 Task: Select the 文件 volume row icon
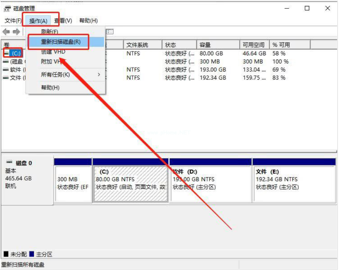coord(6,78)
